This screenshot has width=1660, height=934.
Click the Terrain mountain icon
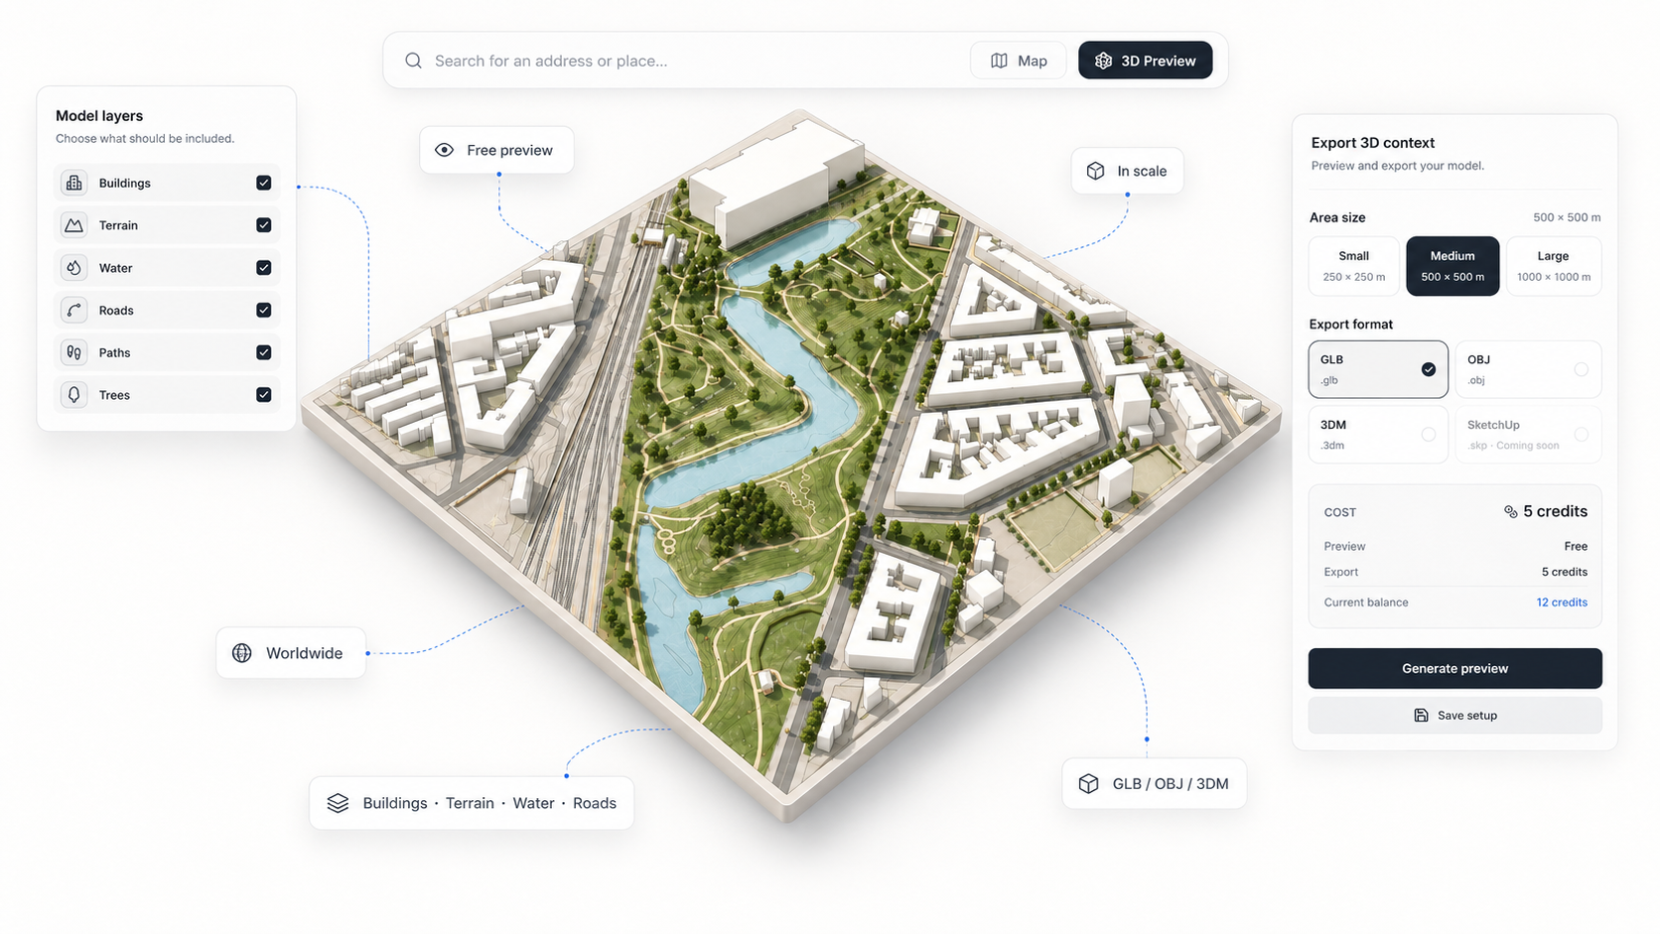click(x=73, y=225)
